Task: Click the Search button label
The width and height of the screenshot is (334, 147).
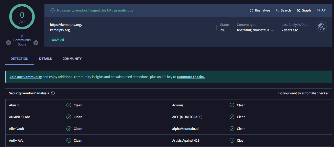Action: [x=286, y=10]
